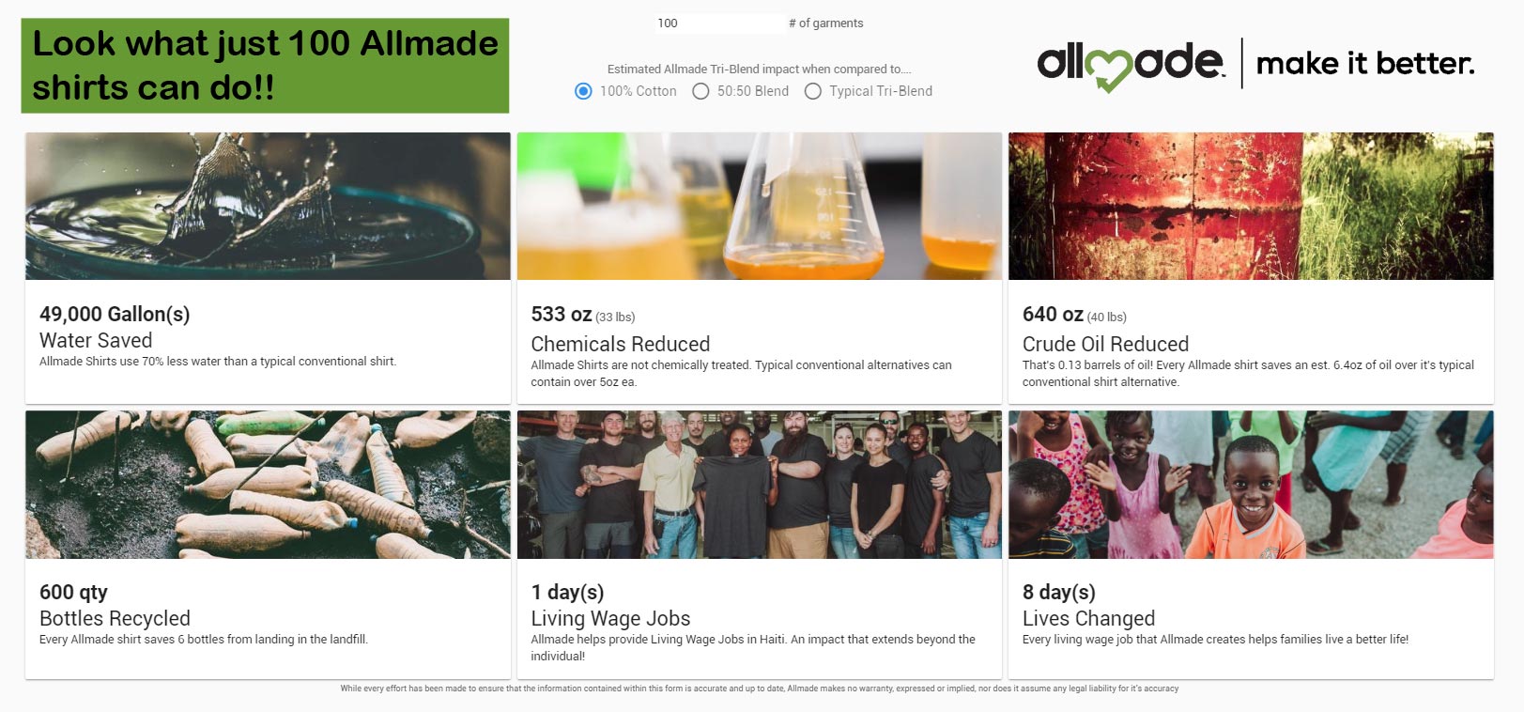Click the plastic bottles photo
This screenshot has height=712, width=1524.
[268, 485]
